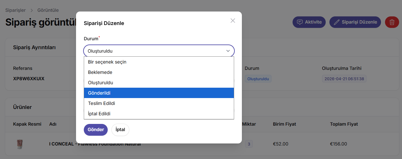Click the Görüntüle breadcrumb item

[48, 10]
